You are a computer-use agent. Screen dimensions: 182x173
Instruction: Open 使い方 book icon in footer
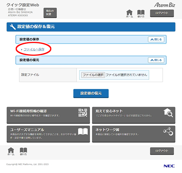pos(23,152)
